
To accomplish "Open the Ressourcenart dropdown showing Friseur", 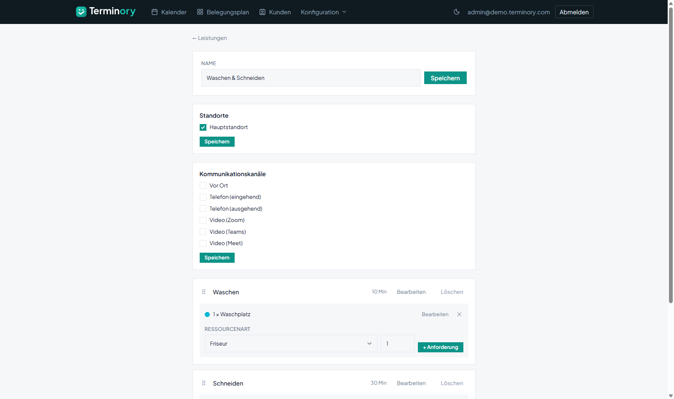I will 291,344.
